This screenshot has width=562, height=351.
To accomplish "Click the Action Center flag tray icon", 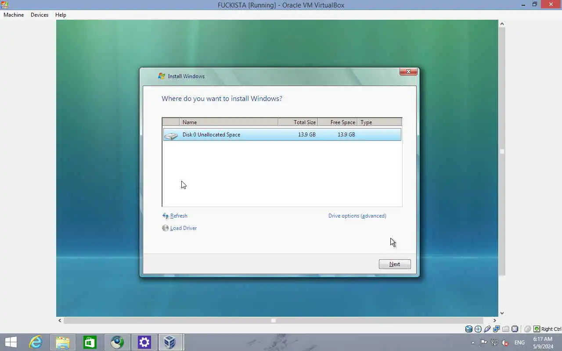I will pyautogui.click(x=483, y=343).
